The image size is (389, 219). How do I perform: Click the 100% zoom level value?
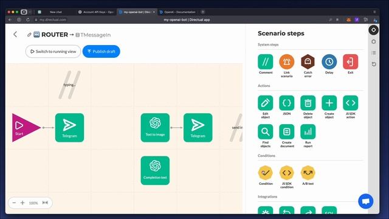point(33,203)
